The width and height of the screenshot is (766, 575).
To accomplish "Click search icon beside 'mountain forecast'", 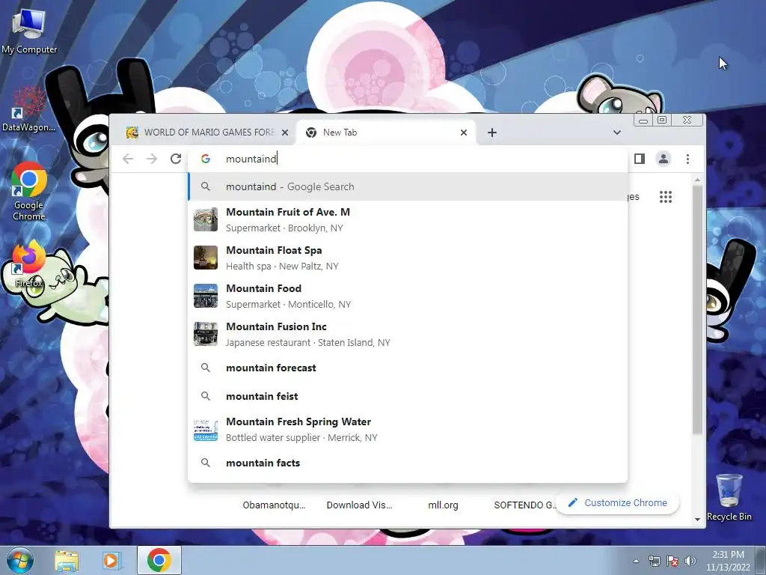I will click(206, 367).
